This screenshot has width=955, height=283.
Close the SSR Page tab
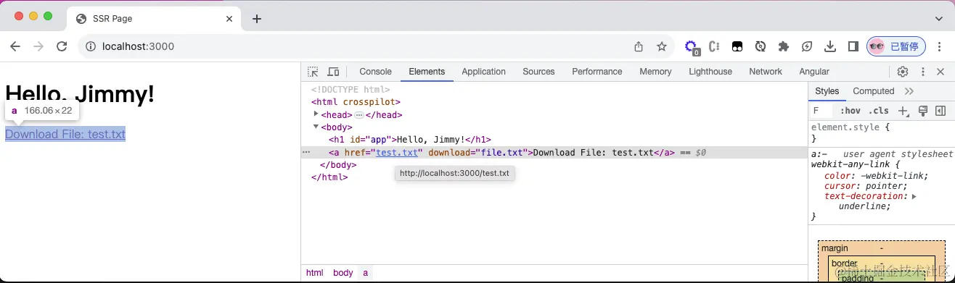(230, 19)
